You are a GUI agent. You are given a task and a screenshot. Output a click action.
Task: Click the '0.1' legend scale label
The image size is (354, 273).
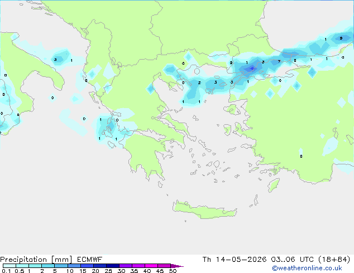(x=6, y=271)
